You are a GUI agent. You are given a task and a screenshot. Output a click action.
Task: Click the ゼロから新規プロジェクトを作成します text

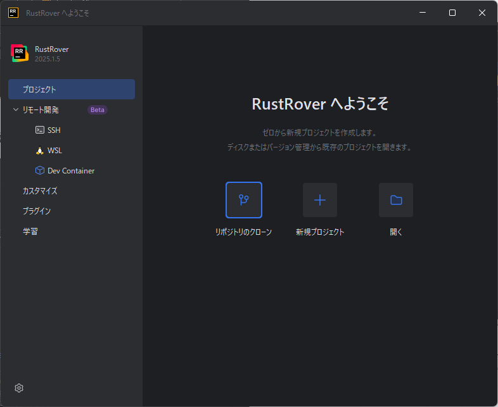click(x=320, y=132)
